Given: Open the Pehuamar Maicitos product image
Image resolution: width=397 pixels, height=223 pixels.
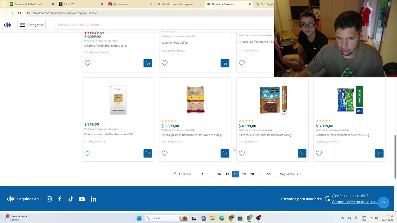Looking at the screenshot, I should 350,100.
